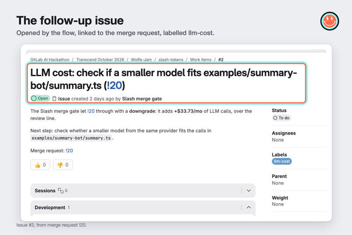Click the None value under Weight
The width and height of the screenshot is (352, 235).
(x=278, y=204)
